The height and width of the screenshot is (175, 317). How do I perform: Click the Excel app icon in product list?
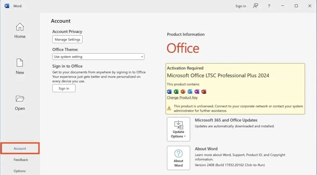176,92
